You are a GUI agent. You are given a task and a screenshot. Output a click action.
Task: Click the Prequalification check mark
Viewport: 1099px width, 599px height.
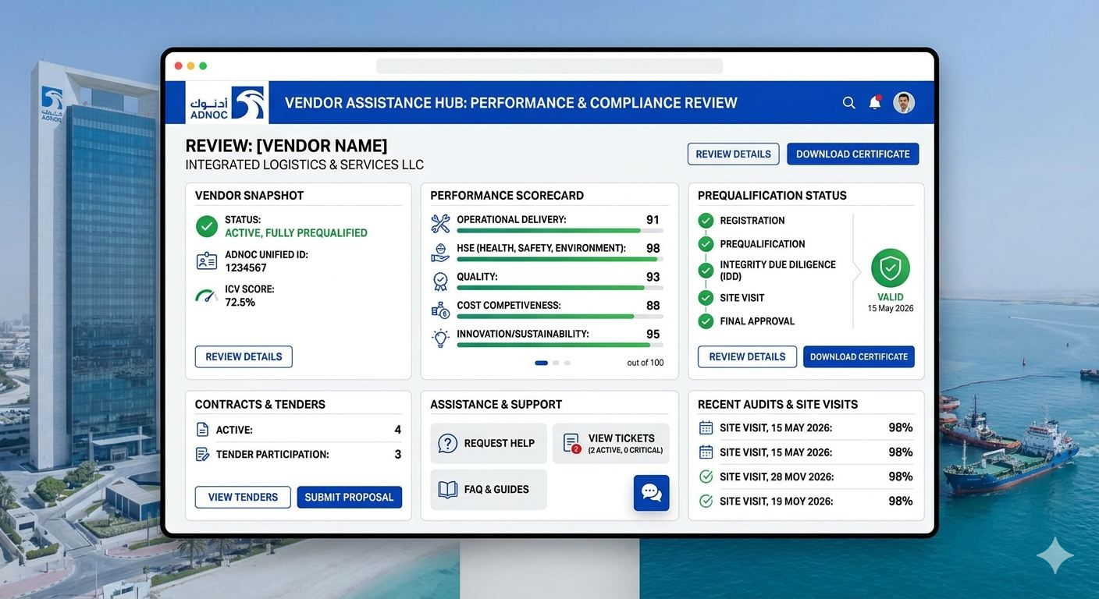(706, 244)
